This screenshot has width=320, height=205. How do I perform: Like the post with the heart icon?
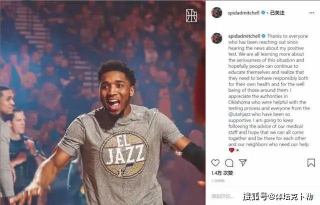[215, 163]
